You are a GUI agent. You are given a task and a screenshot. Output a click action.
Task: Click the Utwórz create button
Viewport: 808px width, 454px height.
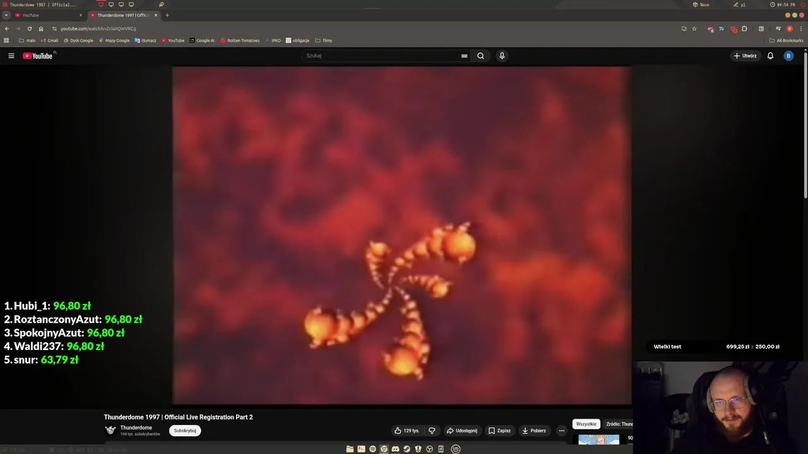(745, 55)
